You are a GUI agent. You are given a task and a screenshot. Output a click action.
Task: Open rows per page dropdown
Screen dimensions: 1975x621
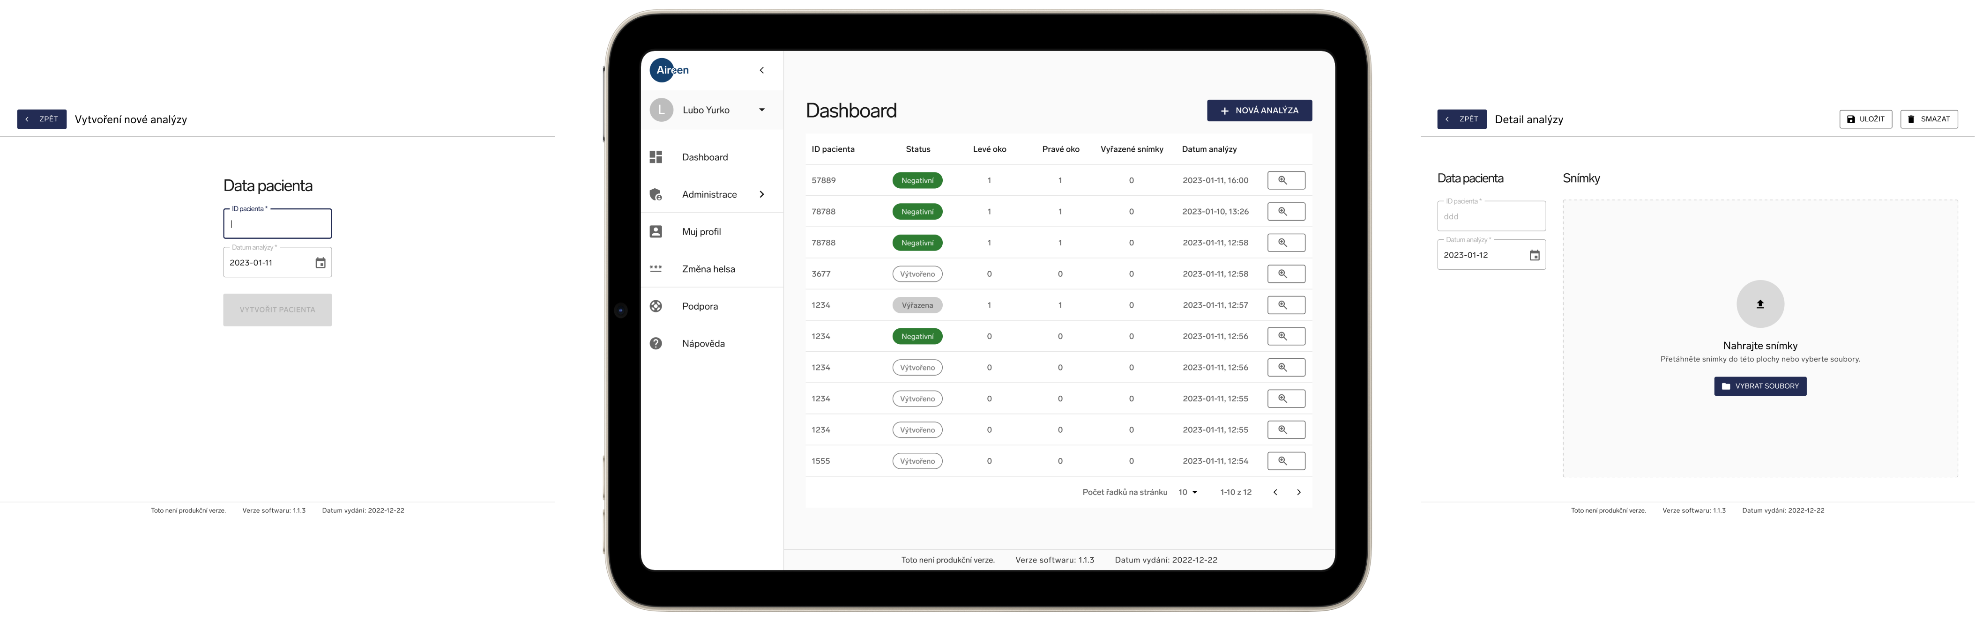pyautogui.click(x=1188, y=492)
